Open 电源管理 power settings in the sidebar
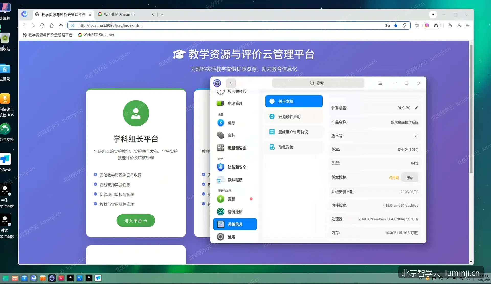This screenshot has height=284, width=491. pyautogui.click(x=235, y=103)
